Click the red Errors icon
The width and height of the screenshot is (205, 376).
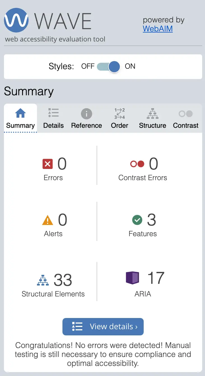[48, 164]
